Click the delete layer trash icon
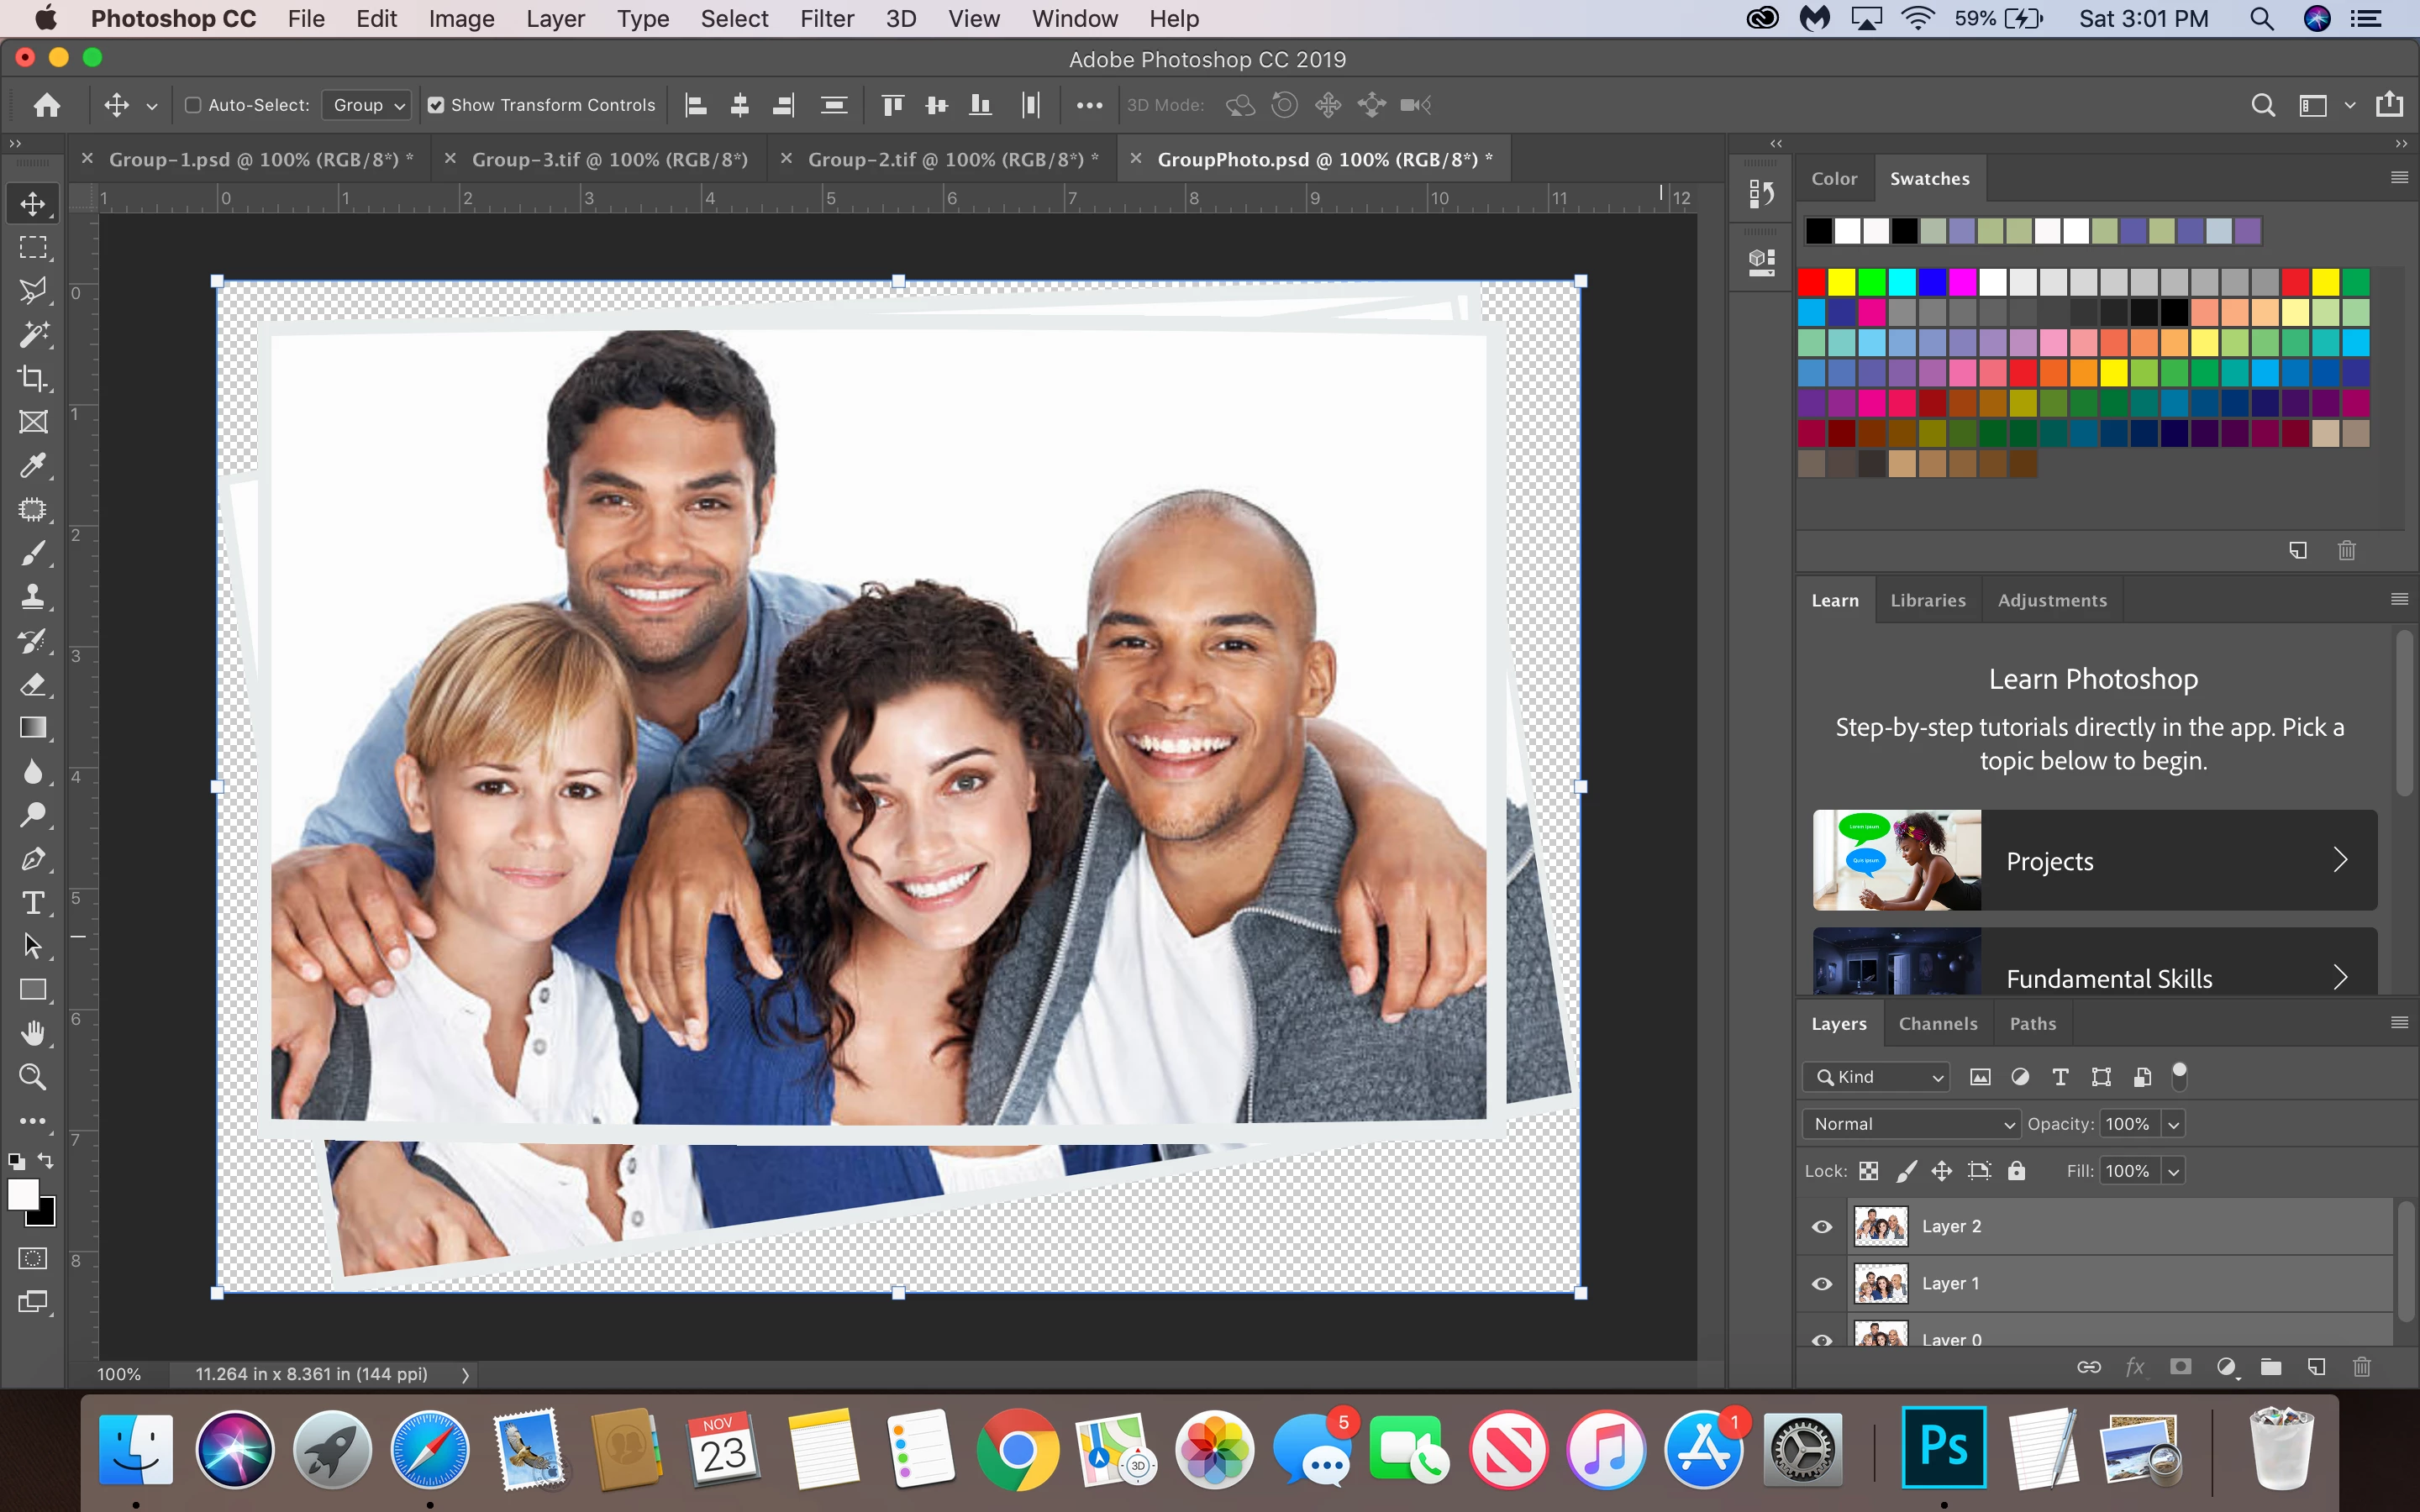The image size is (2420, 1512). pyautogui.click(x=2361, y=1367)
